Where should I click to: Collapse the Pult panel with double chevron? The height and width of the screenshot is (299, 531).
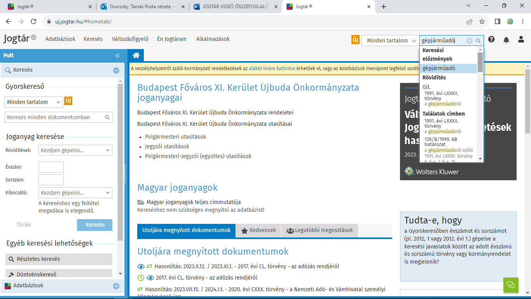click(117, 56)
